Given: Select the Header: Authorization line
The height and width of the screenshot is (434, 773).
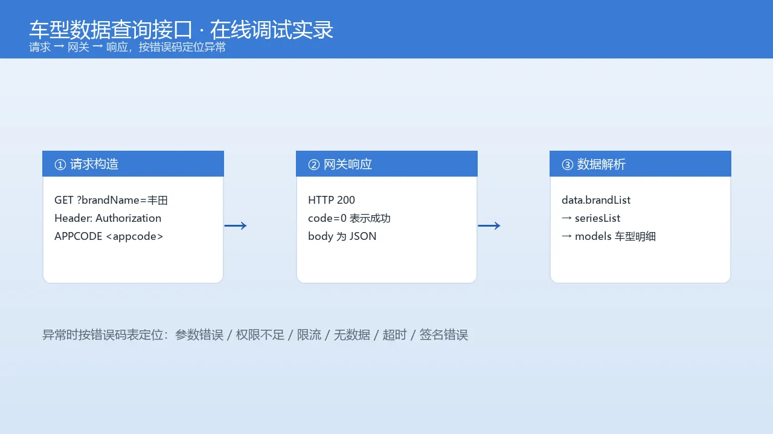Looking at the screenshot, I should pyautogui.click(x=107, y=218).
